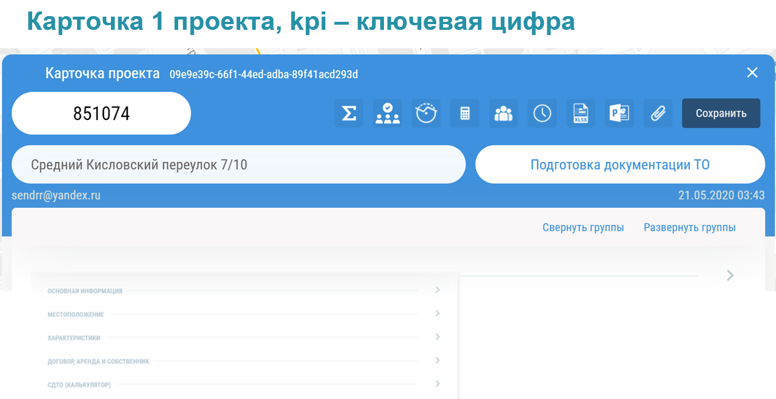Click the stopwatch timer icon
776x399 pixels.
[x=426, y=113]
